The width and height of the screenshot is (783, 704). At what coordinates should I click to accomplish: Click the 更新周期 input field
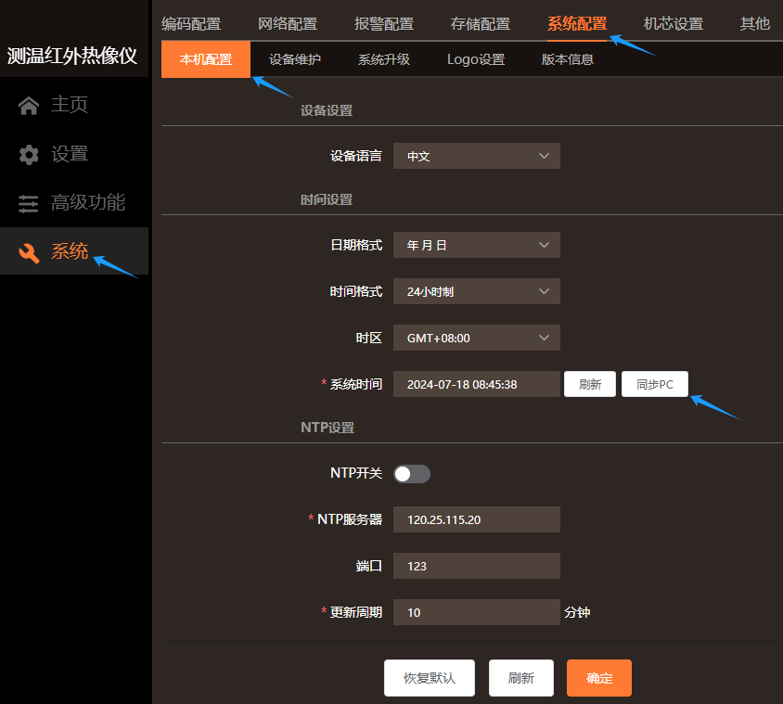[476, 612]
